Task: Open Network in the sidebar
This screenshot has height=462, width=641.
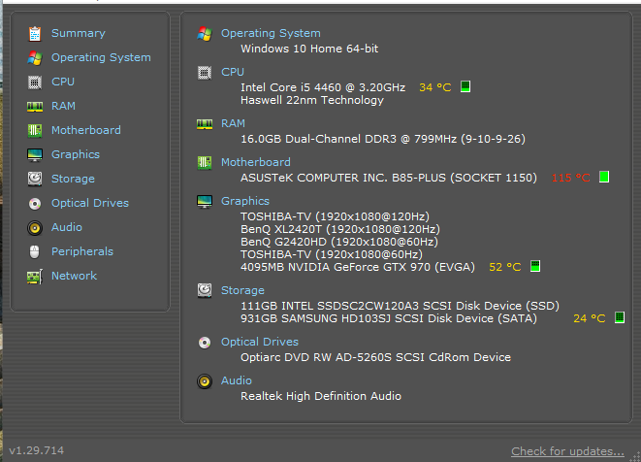Action: coord(74,276)
